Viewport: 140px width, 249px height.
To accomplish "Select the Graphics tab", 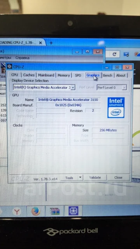I will (93, 75).
